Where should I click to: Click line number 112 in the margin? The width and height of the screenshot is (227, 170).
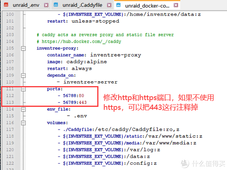coord(10,96)
